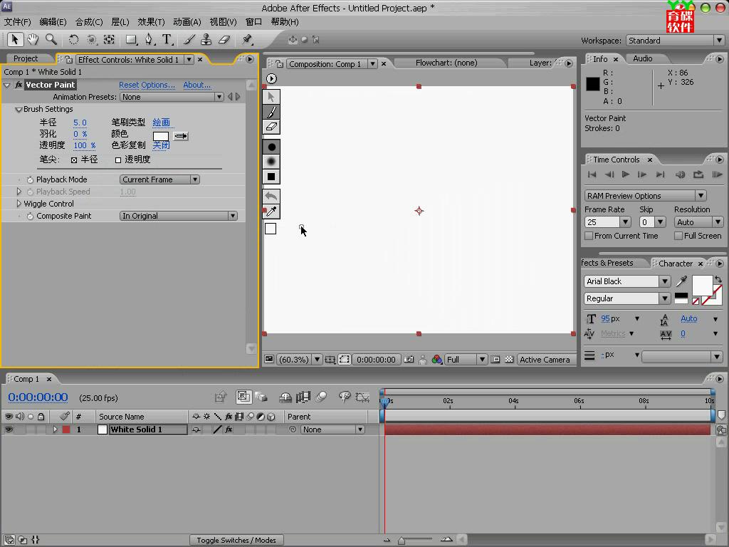Expand Wiggle Control group
The height and width of the screenshot is (547, 729).
pos(19,204)
